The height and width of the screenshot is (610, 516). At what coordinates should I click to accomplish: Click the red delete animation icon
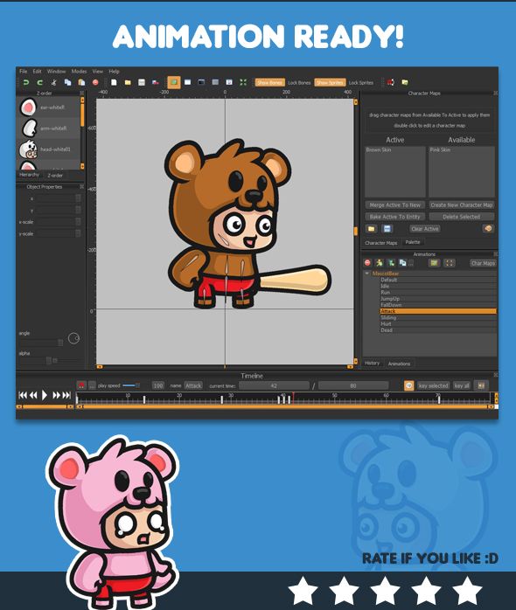click(367, 263)
